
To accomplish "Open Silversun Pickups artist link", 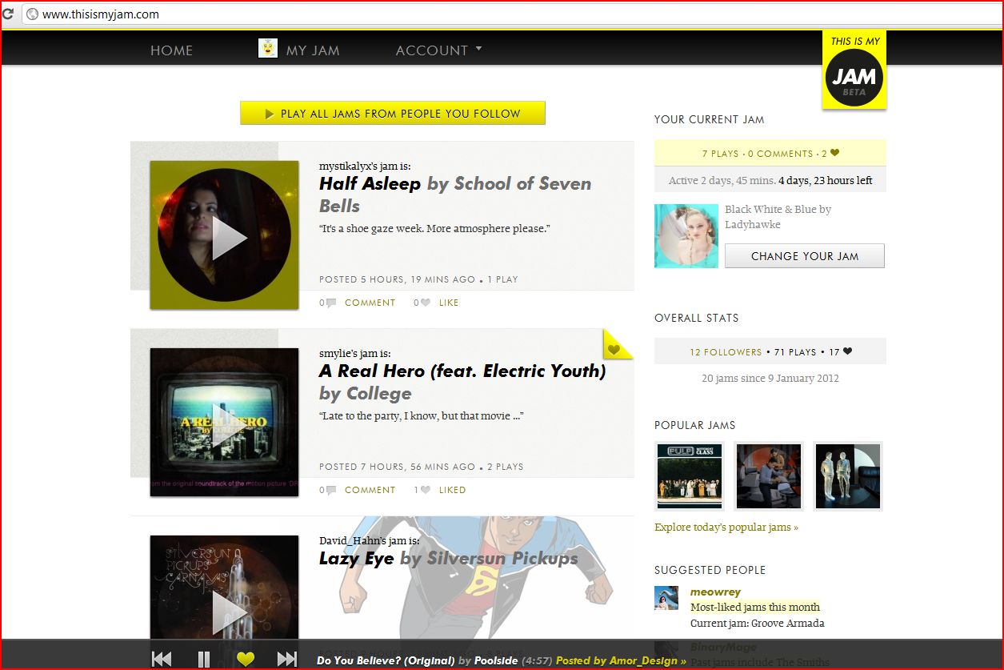I will pyautogui.click(x=502, y=558).
